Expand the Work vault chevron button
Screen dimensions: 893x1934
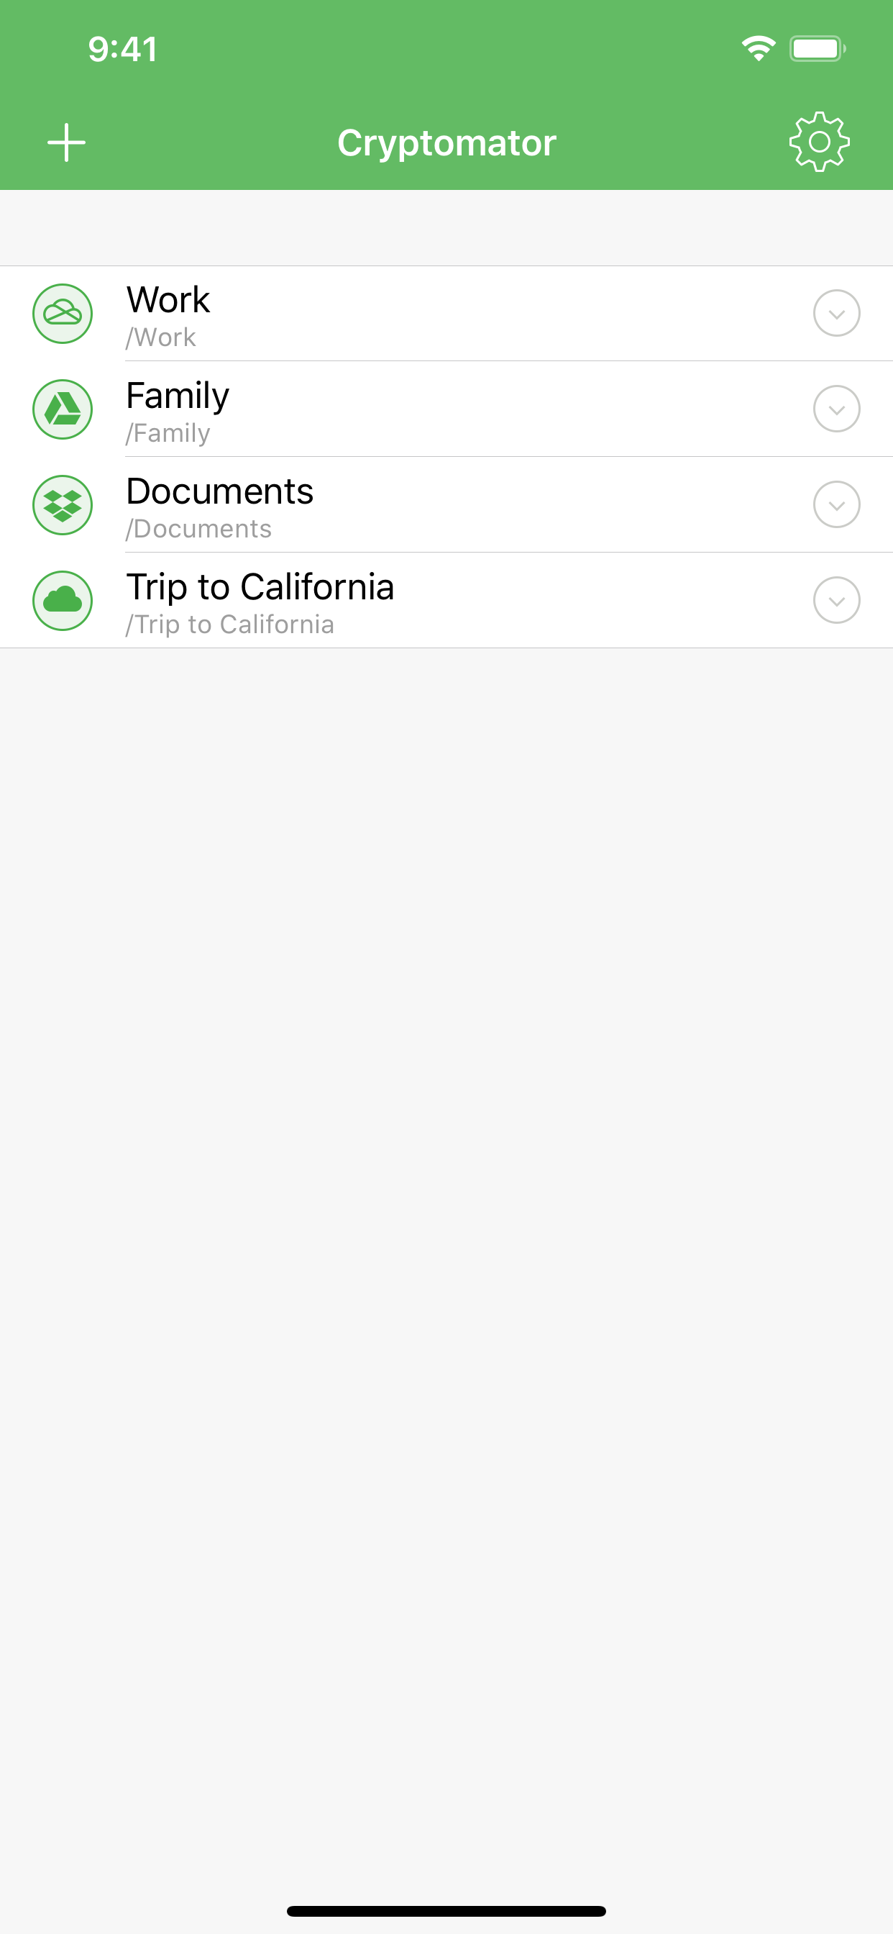click(836, 314)
